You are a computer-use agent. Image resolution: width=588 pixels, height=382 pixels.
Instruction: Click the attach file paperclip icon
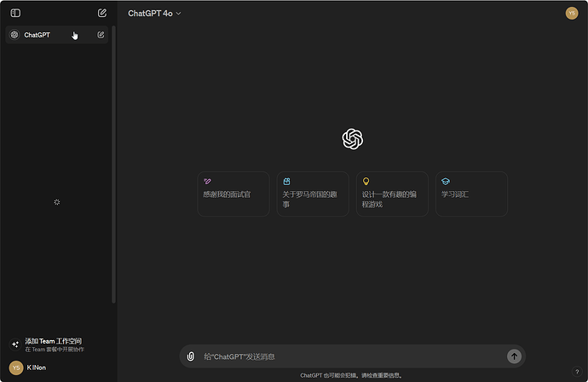(191, 356)
